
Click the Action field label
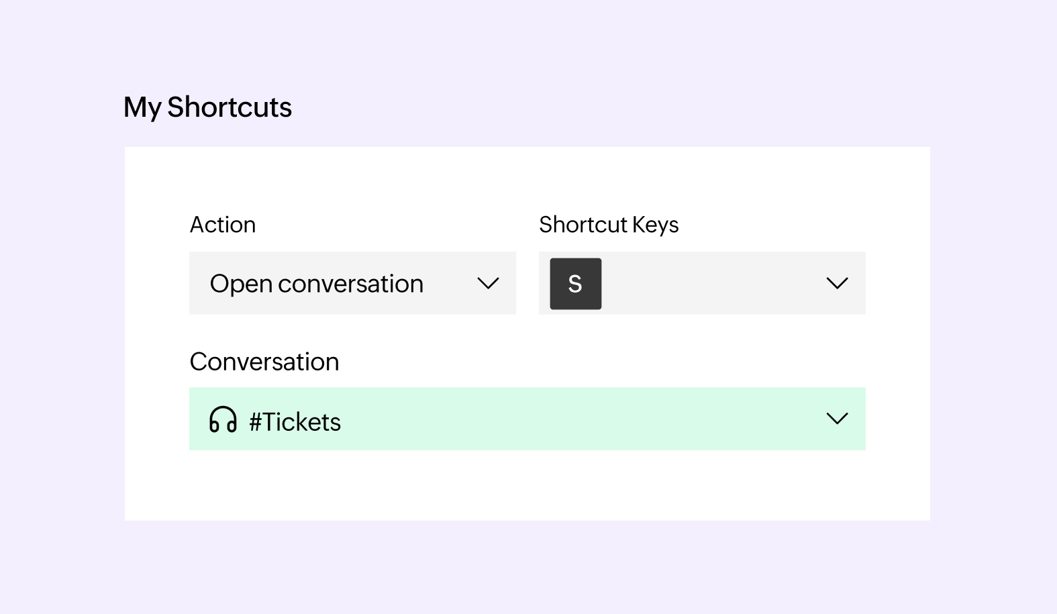[223, 225]
